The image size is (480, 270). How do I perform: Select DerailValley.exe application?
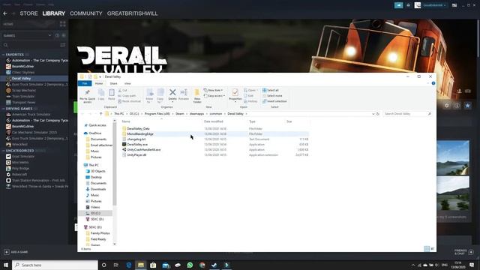tap(137, 145)
